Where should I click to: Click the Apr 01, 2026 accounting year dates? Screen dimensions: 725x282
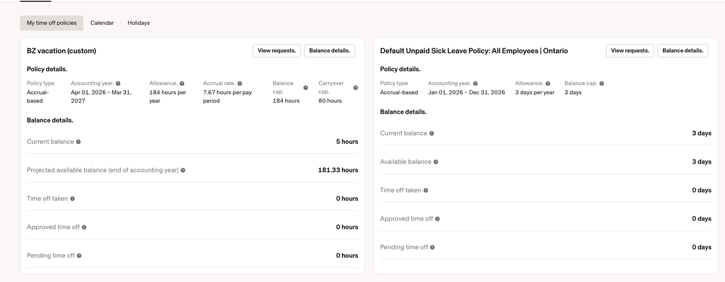point(101,97)
